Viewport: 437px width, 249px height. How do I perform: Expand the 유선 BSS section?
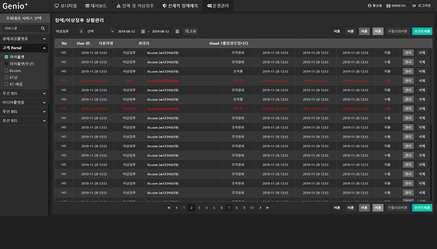(x=24, y=121)
